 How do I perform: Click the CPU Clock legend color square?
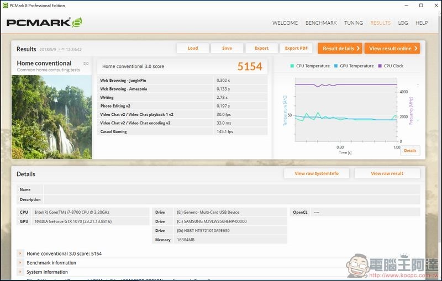pos(380,66)
